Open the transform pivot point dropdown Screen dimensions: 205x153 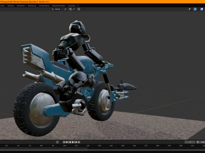click(66, 9)
